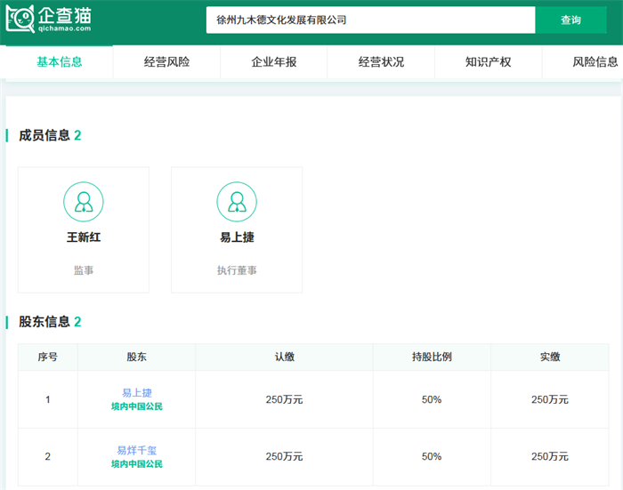Open shareholder link 易上捷 in table
The image size is (623, 490).
[137, 393]
